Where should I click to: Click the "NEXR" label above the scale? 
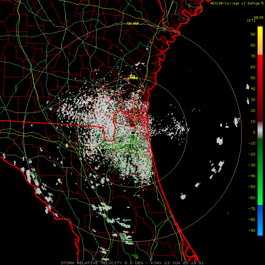click(259, 18)
